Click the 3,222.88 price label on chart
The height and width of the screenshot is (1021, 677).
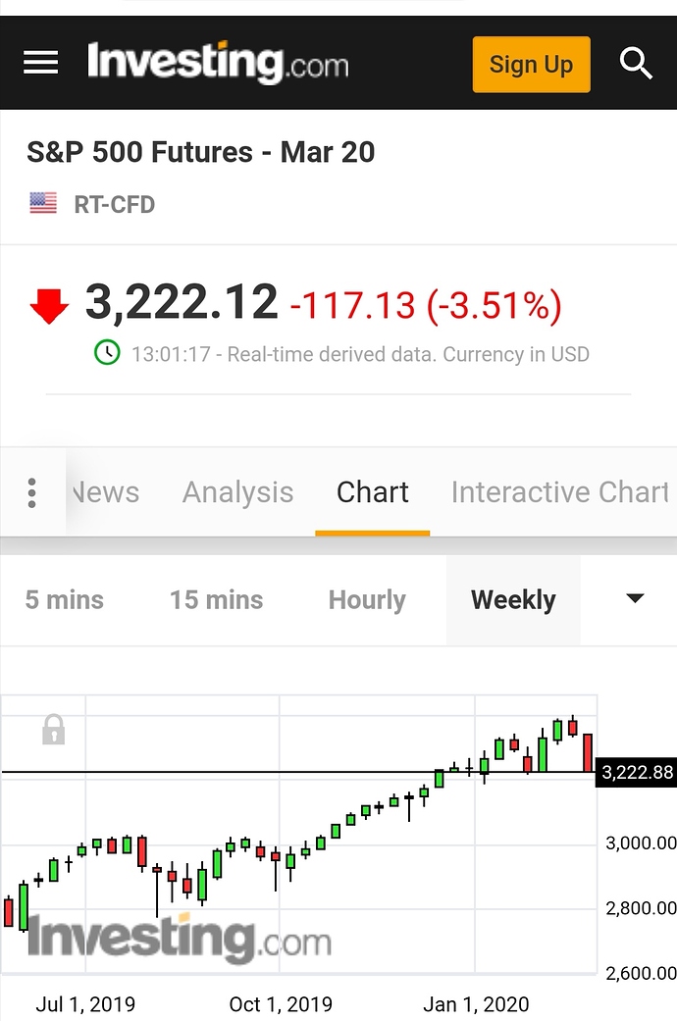point(636,772)
